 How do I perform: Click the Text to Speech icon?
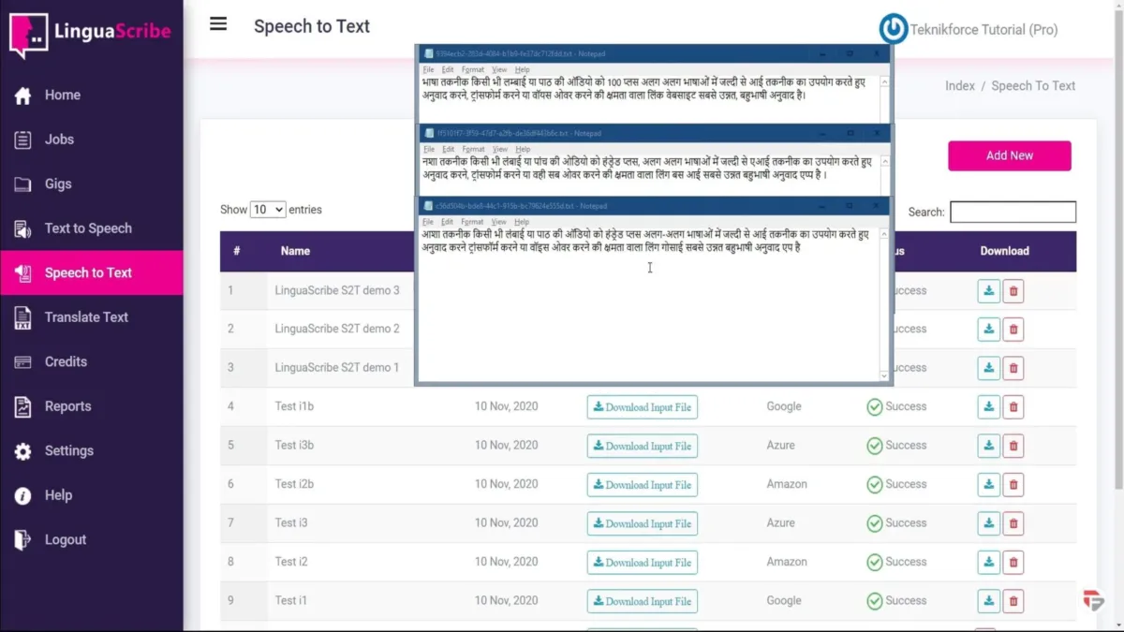(23, 228)
